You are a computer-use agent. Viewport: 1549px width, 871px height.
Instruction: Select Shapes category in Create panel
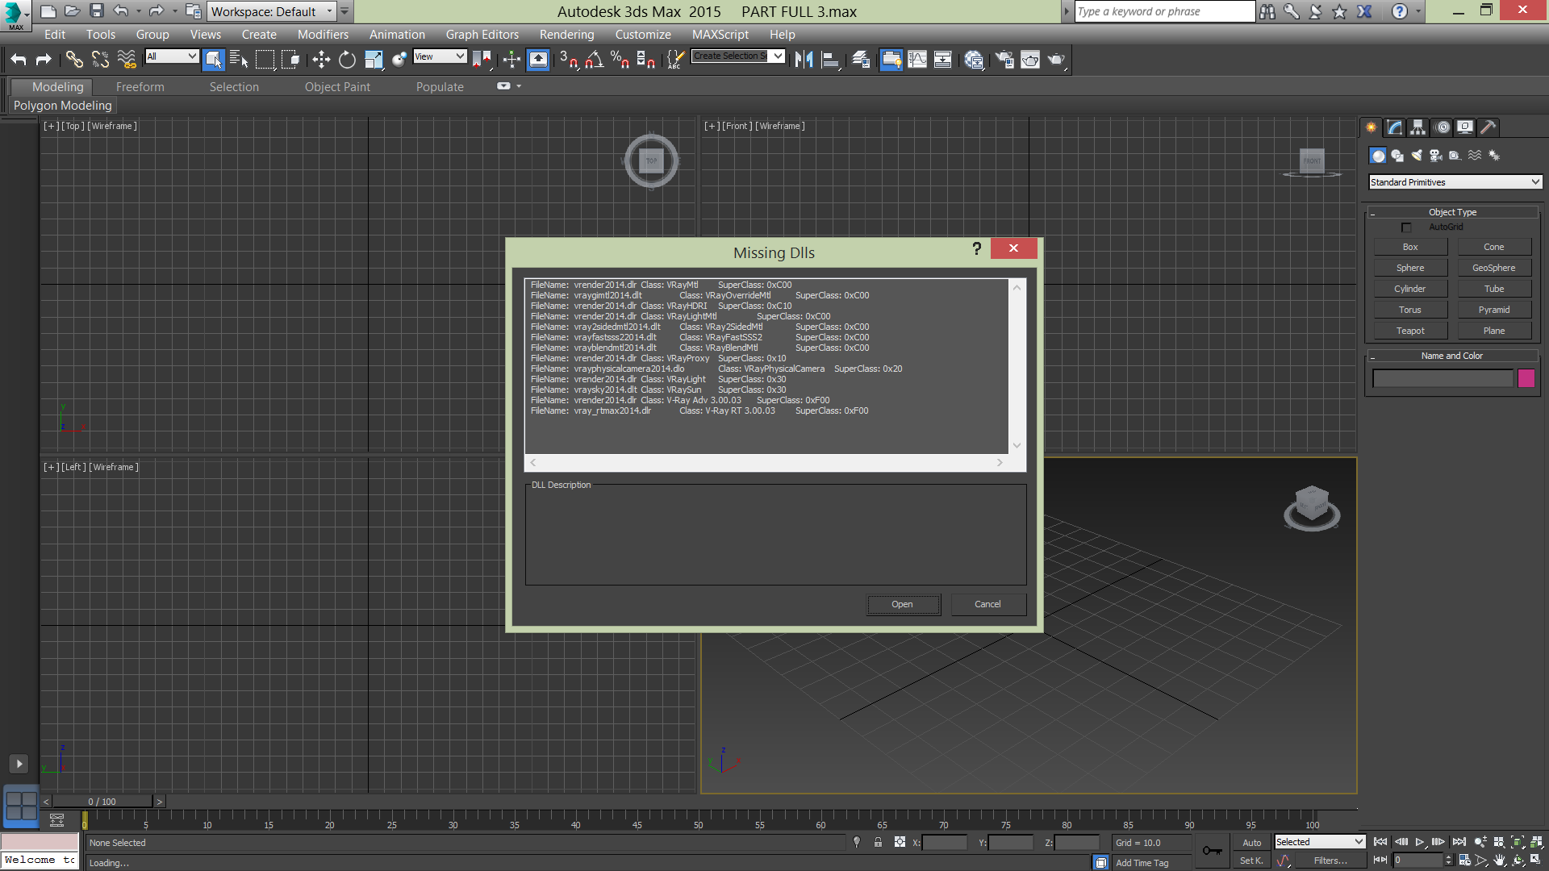1397,156
